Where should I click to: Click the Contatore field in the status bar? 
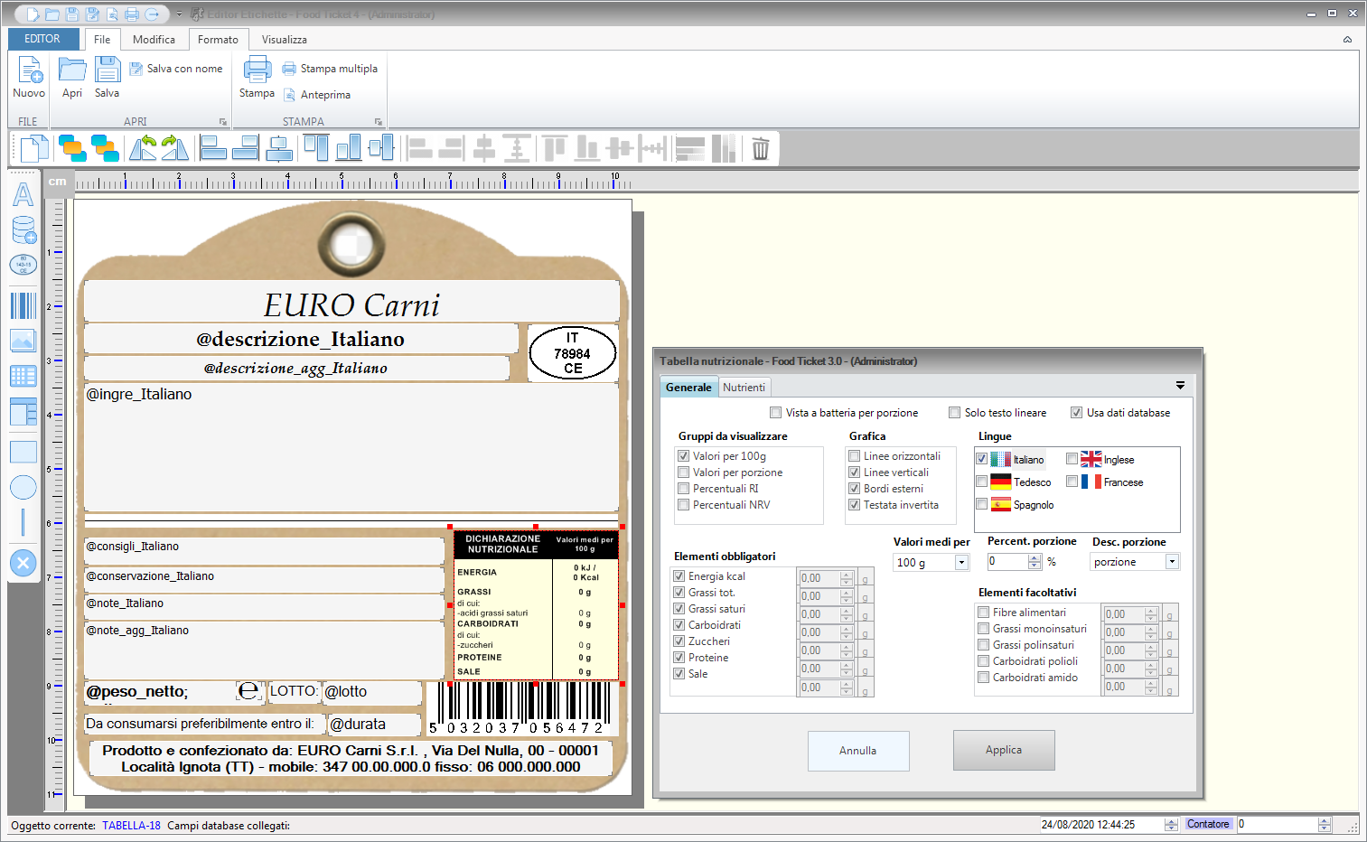click(x=1208, y=823)
